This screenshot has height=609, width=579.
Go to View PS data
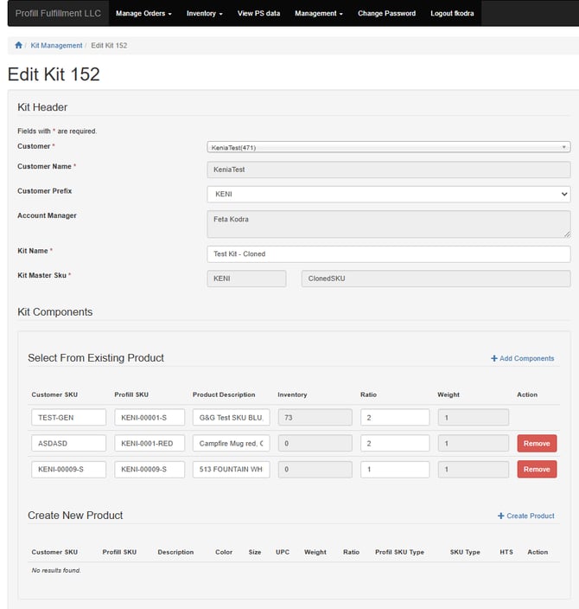(258, 14)
